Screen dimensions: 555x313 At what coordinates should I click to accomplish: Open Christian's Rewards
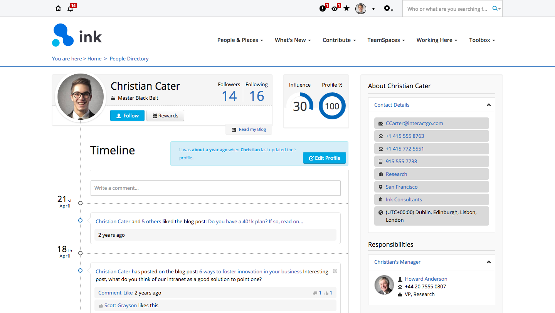165,115
